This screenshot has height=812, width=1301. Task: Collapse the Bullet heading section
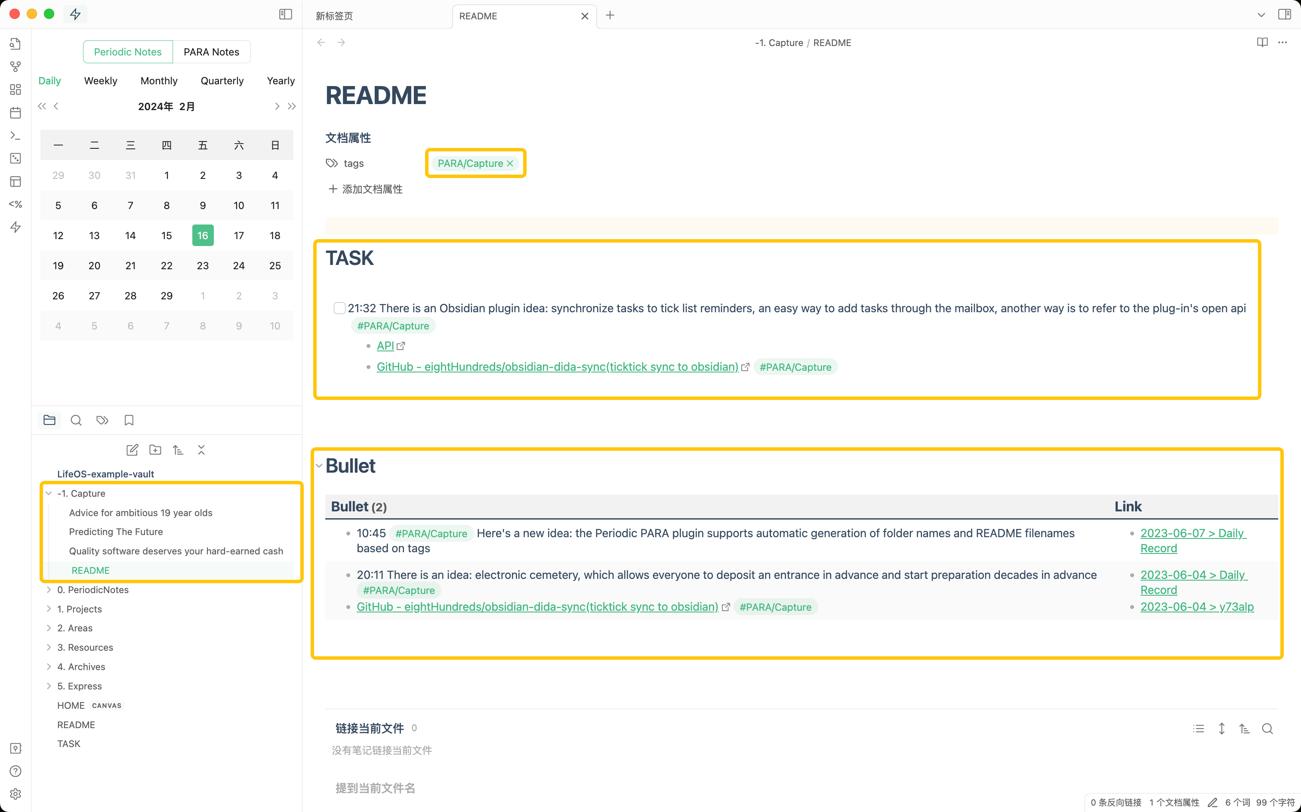pyautogui.click(x=319, y=466)
